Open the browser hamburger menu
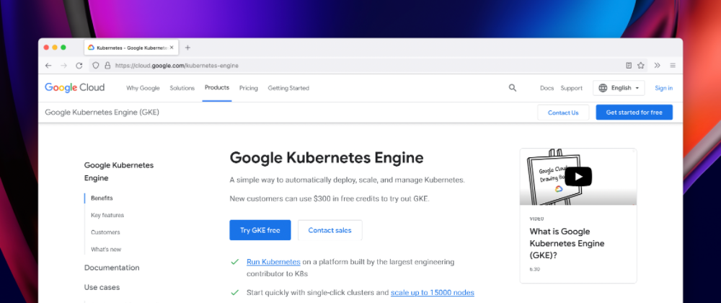Viewport: 721px width, 303px height. [x=673, y=66]
